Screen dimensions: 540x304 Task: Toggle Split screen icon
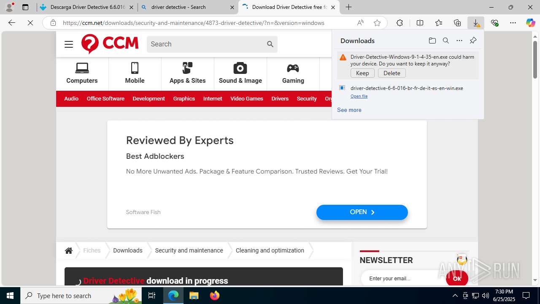[420, 23]
